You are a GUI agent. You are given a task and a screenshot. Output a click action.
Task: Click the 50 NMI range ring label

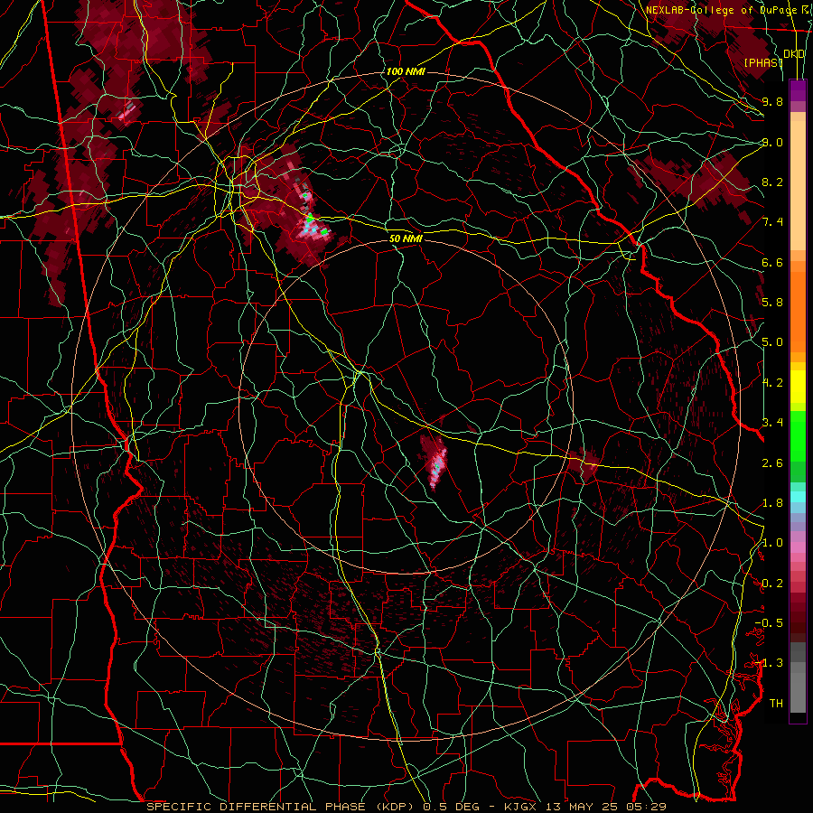tap(406, 238)
